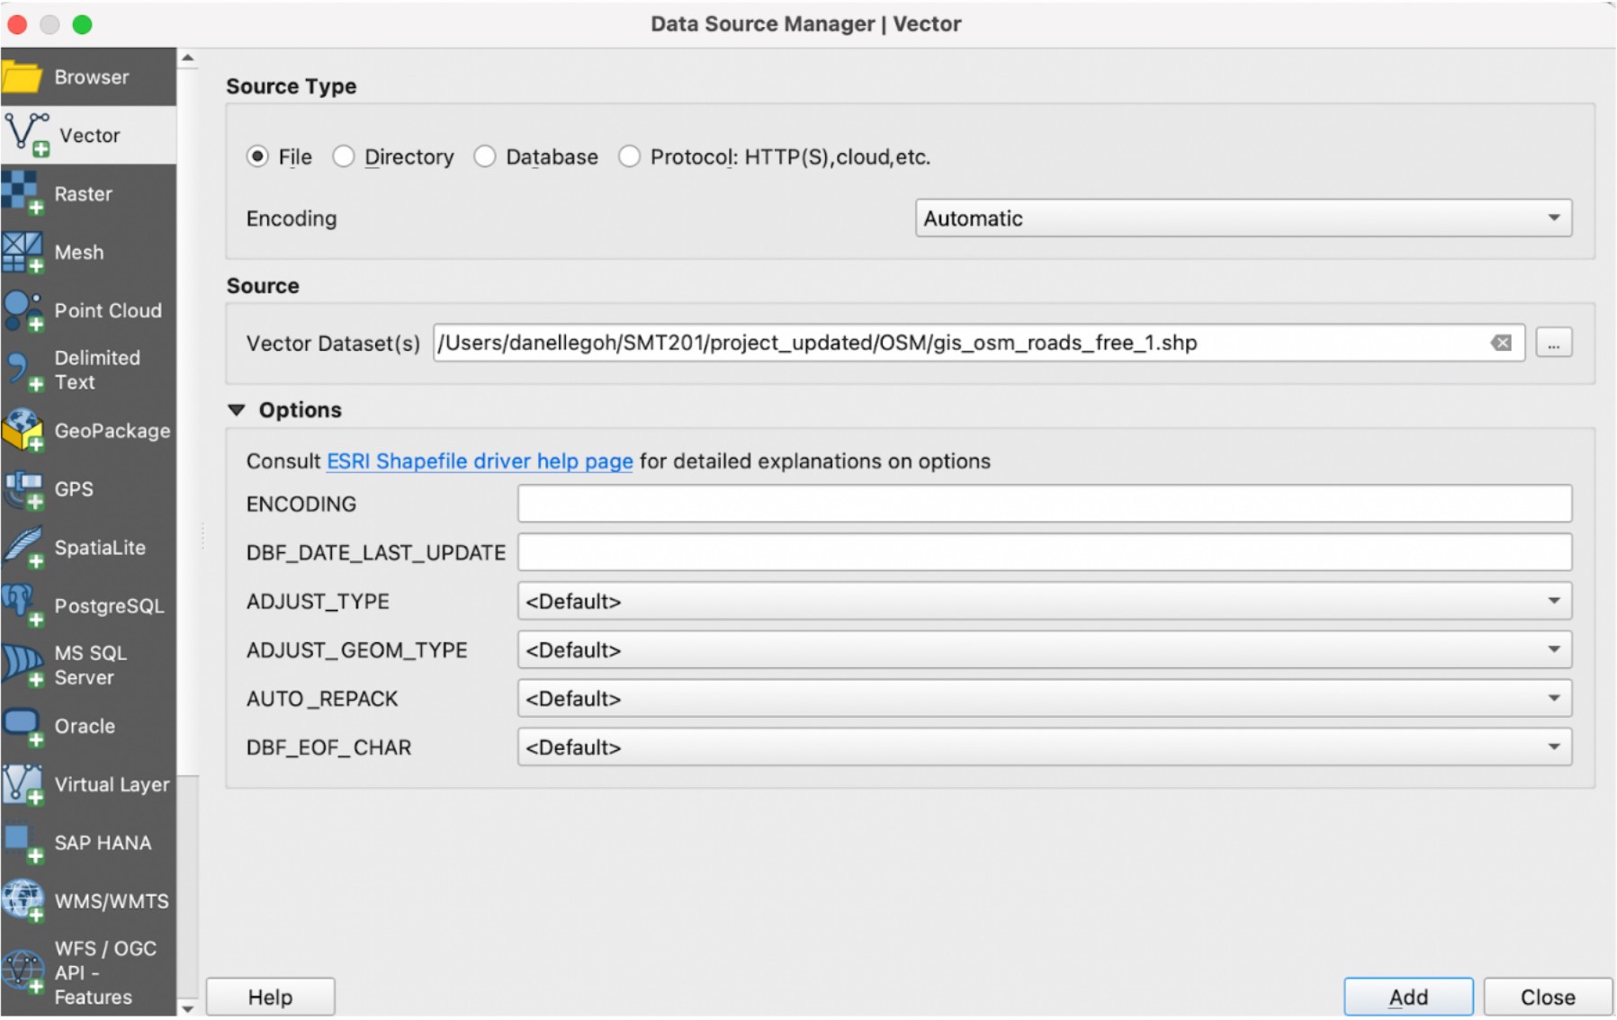Select the Directory source type radio button
The height and width of the screenshot is (1020, 1617).
344,157
